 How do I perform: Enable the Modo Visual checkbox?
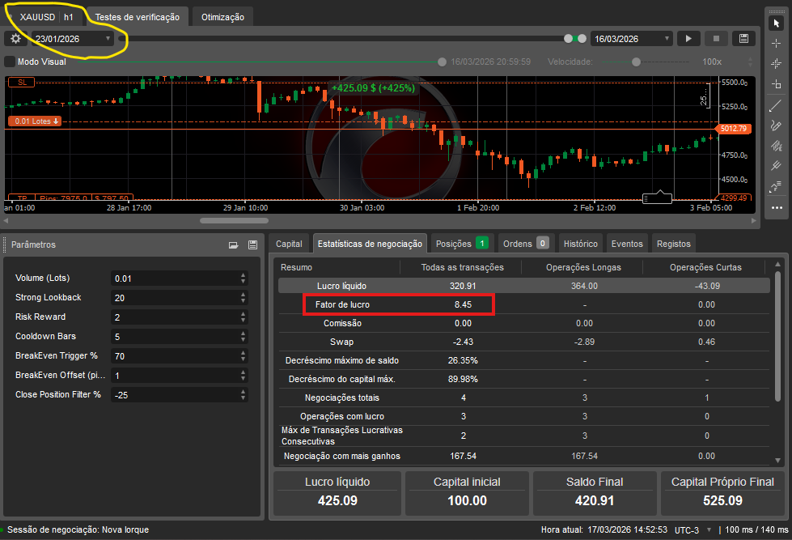point(10,62)
